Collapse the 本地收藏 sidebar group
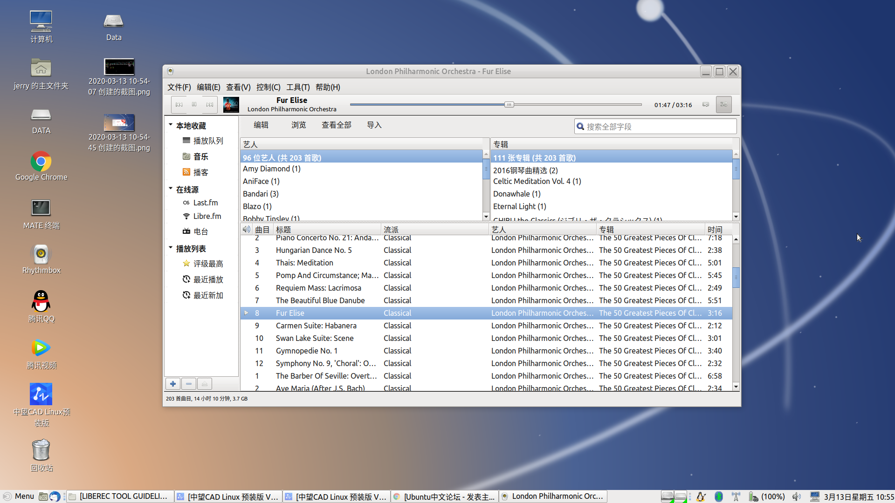The image size is (895, 503). click(x=171, y=125)
